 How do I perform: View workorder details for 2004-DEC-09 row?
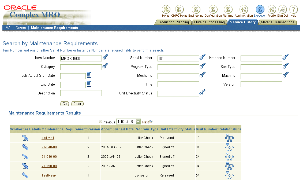pos(25,147)
